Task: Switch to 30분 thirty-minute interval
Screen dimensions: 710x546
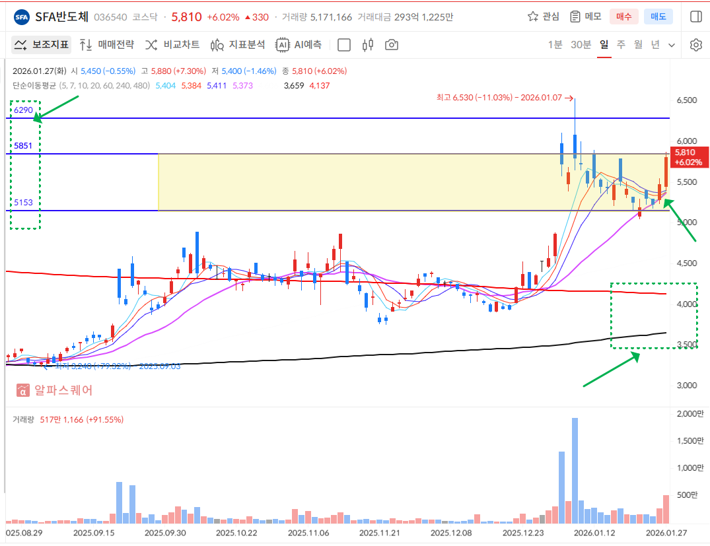Action: 581,45
